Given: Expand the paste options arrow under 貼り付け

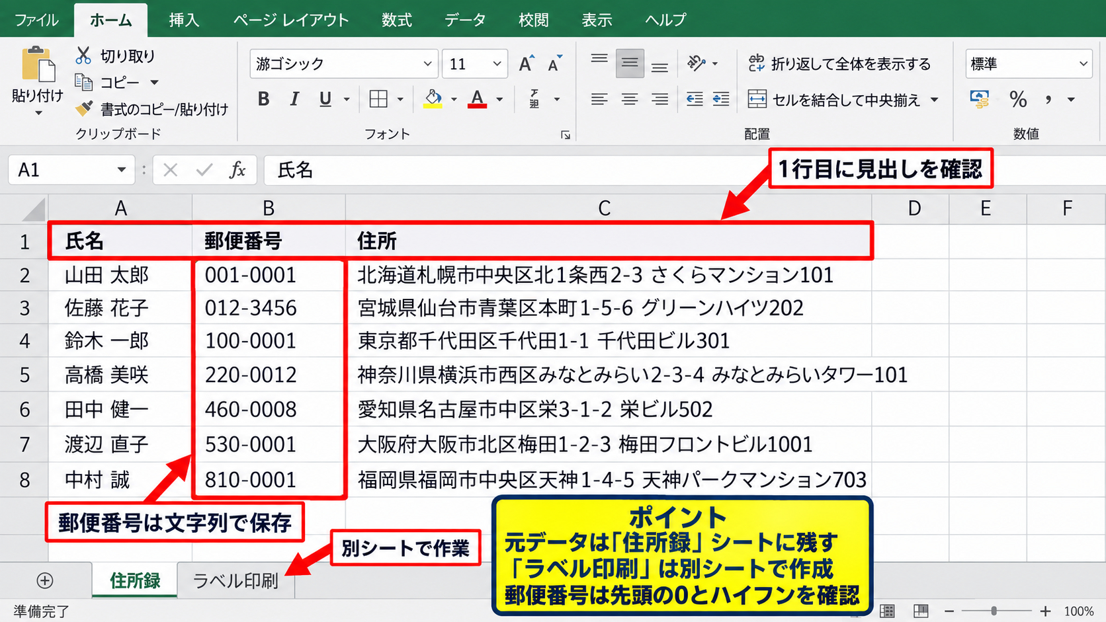Looking at the screenshot, I should click(38, 113).
